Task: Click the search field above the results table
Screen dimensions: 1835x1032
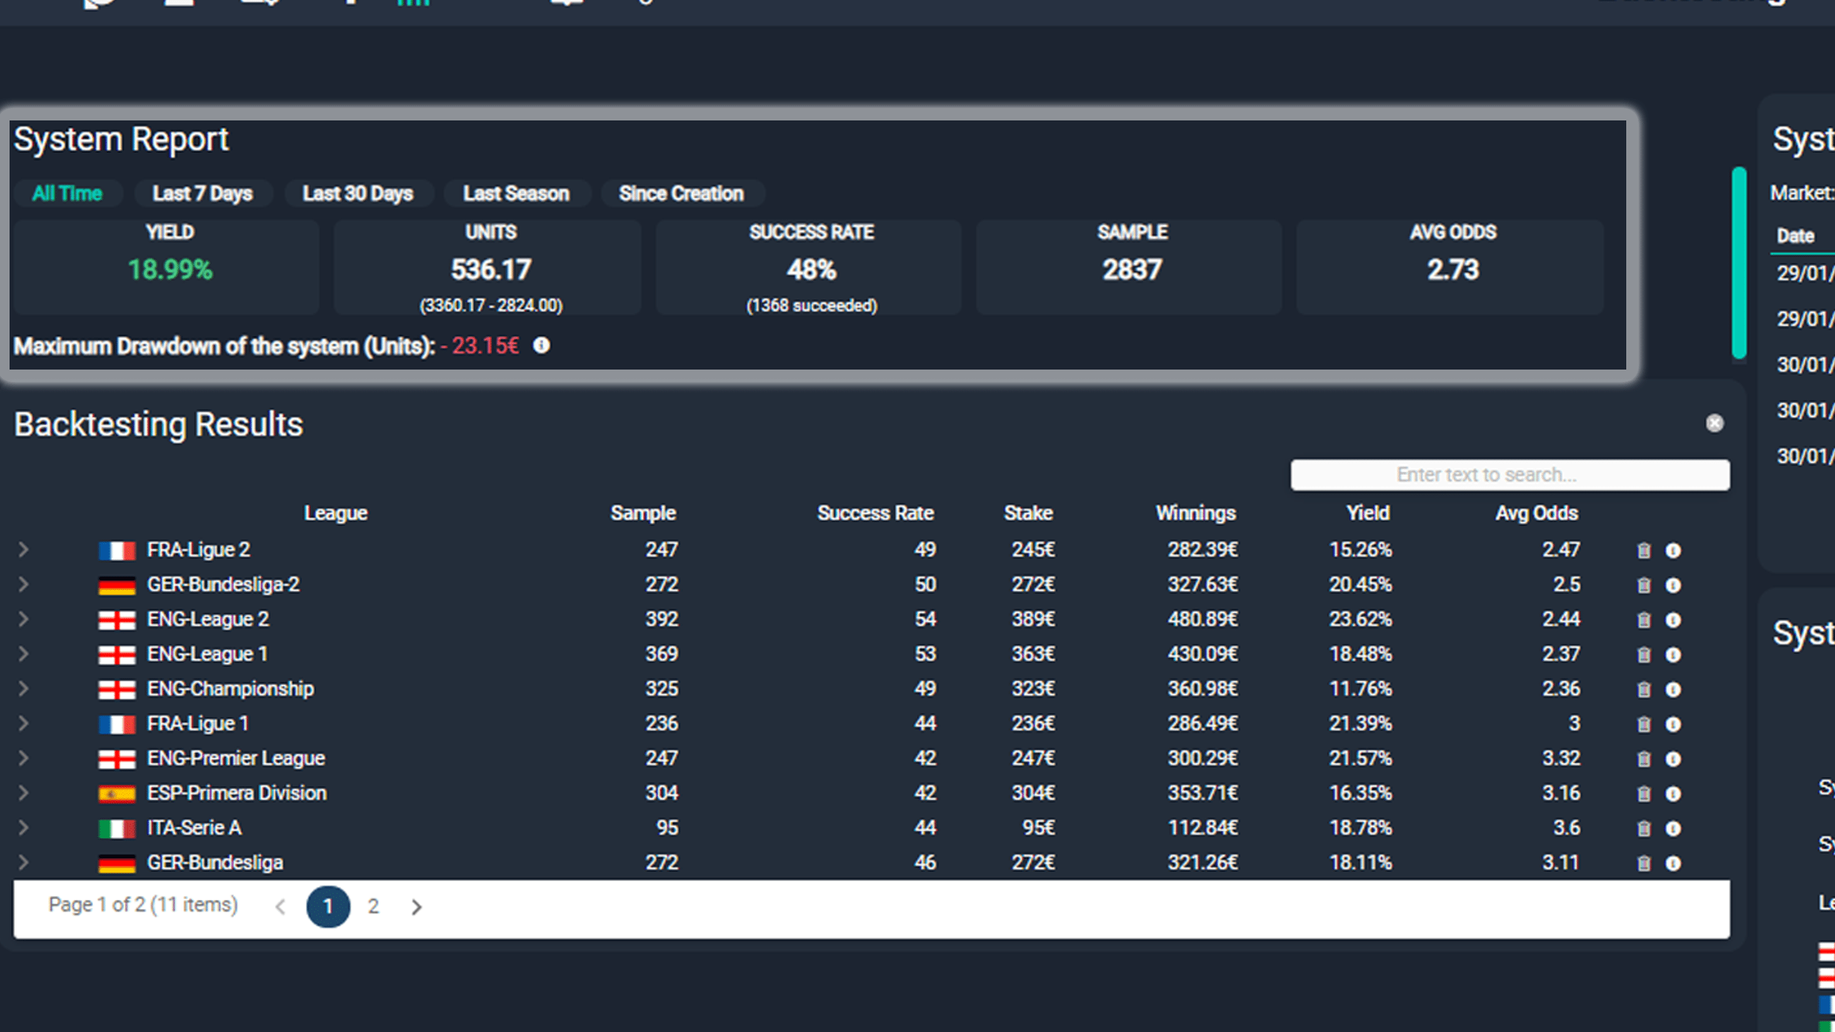Action: coord(1510,474)
